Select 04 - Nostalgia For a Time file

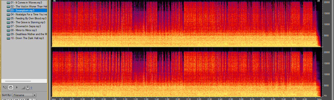click(x=29, y=15)
